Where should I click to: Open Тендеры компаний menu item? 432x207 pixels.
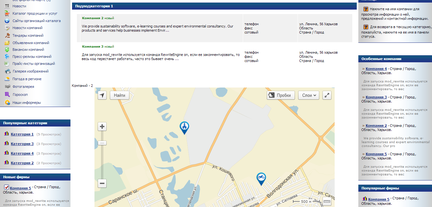[x=28, y=35]
